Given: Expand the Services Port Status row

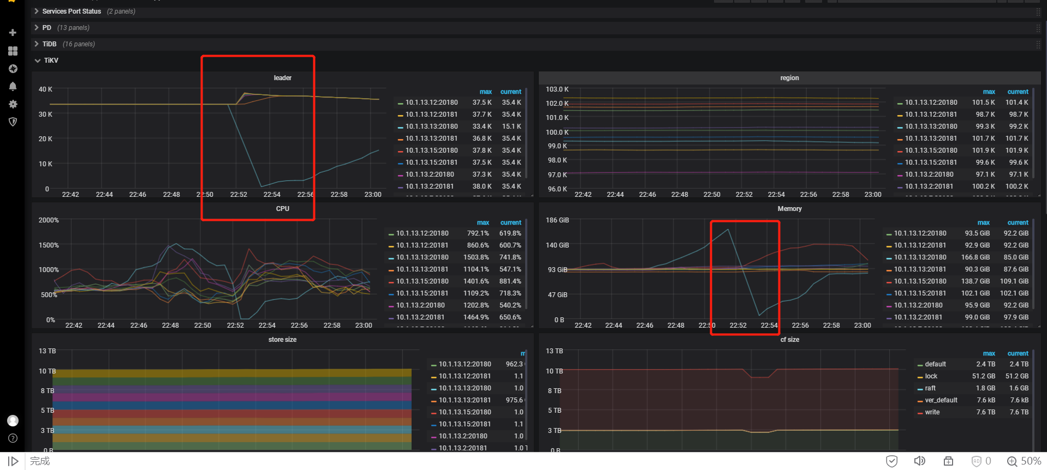Looking at the screenshot, I should pyautogui.click(x=71, y=11).
